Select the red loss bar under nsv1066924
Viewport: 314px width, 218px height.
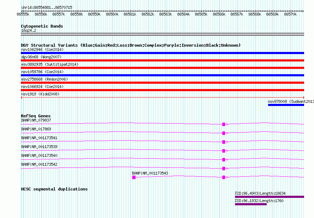tap(162, 90)
